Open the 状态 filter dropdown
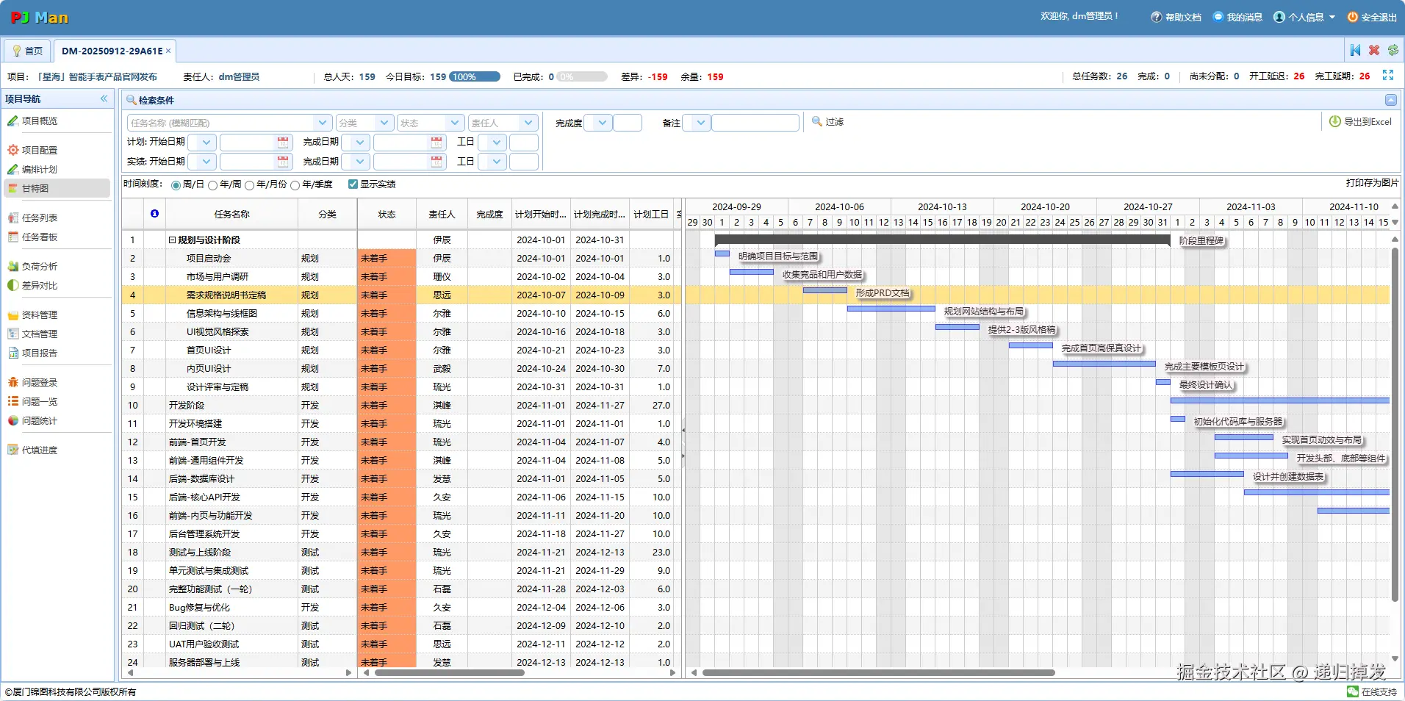 (455, 123)
